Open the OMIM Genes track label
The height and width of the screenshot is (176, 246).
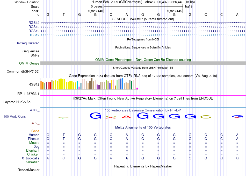[29, 63]
